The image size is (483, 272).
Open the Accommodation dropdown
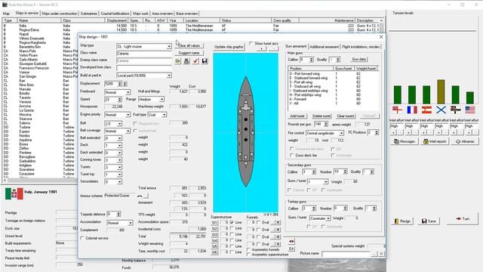131,223
